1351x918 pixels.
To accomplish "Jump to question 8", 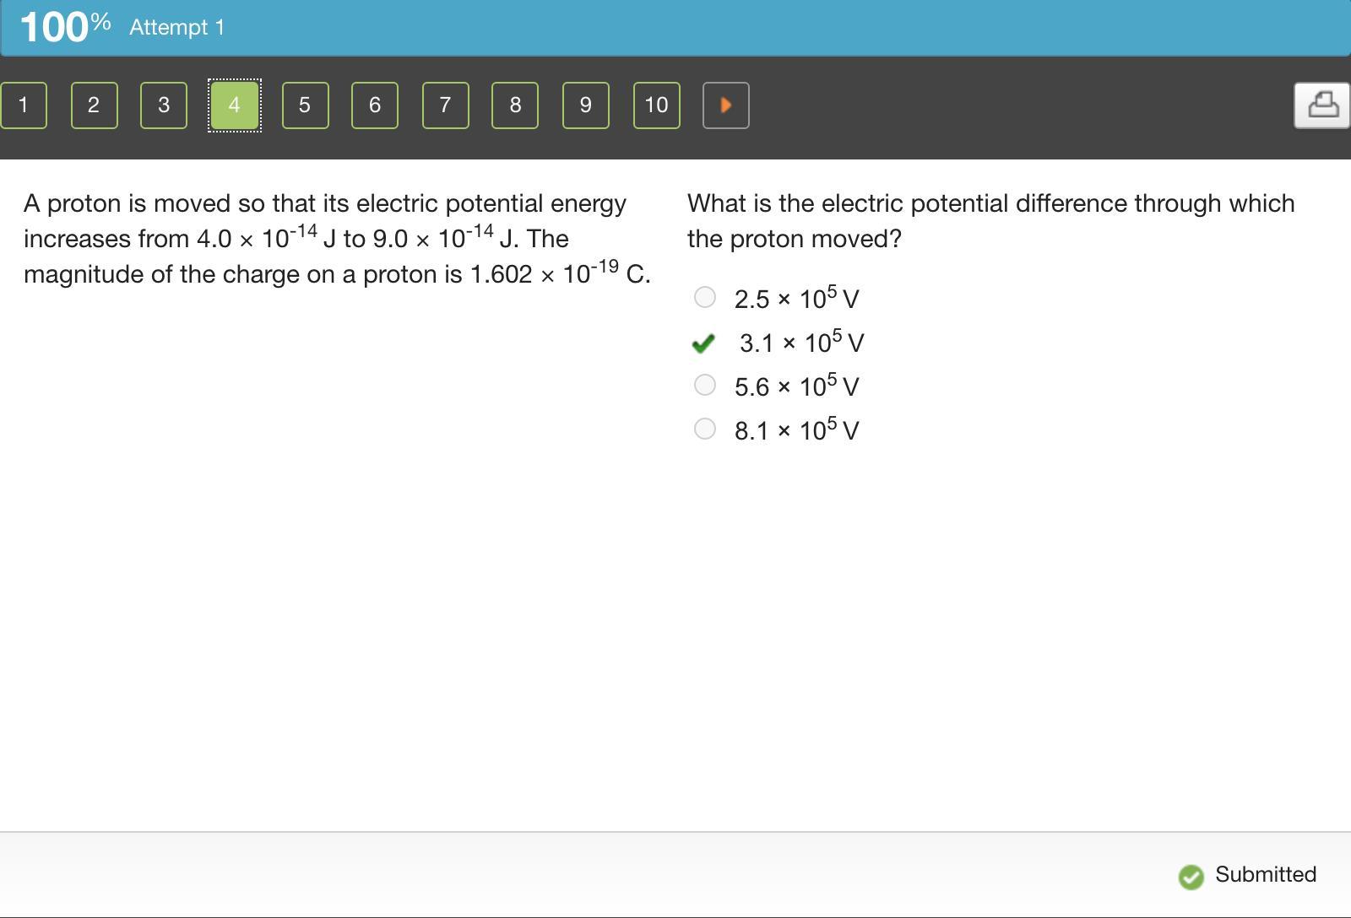I will point(515,105).
